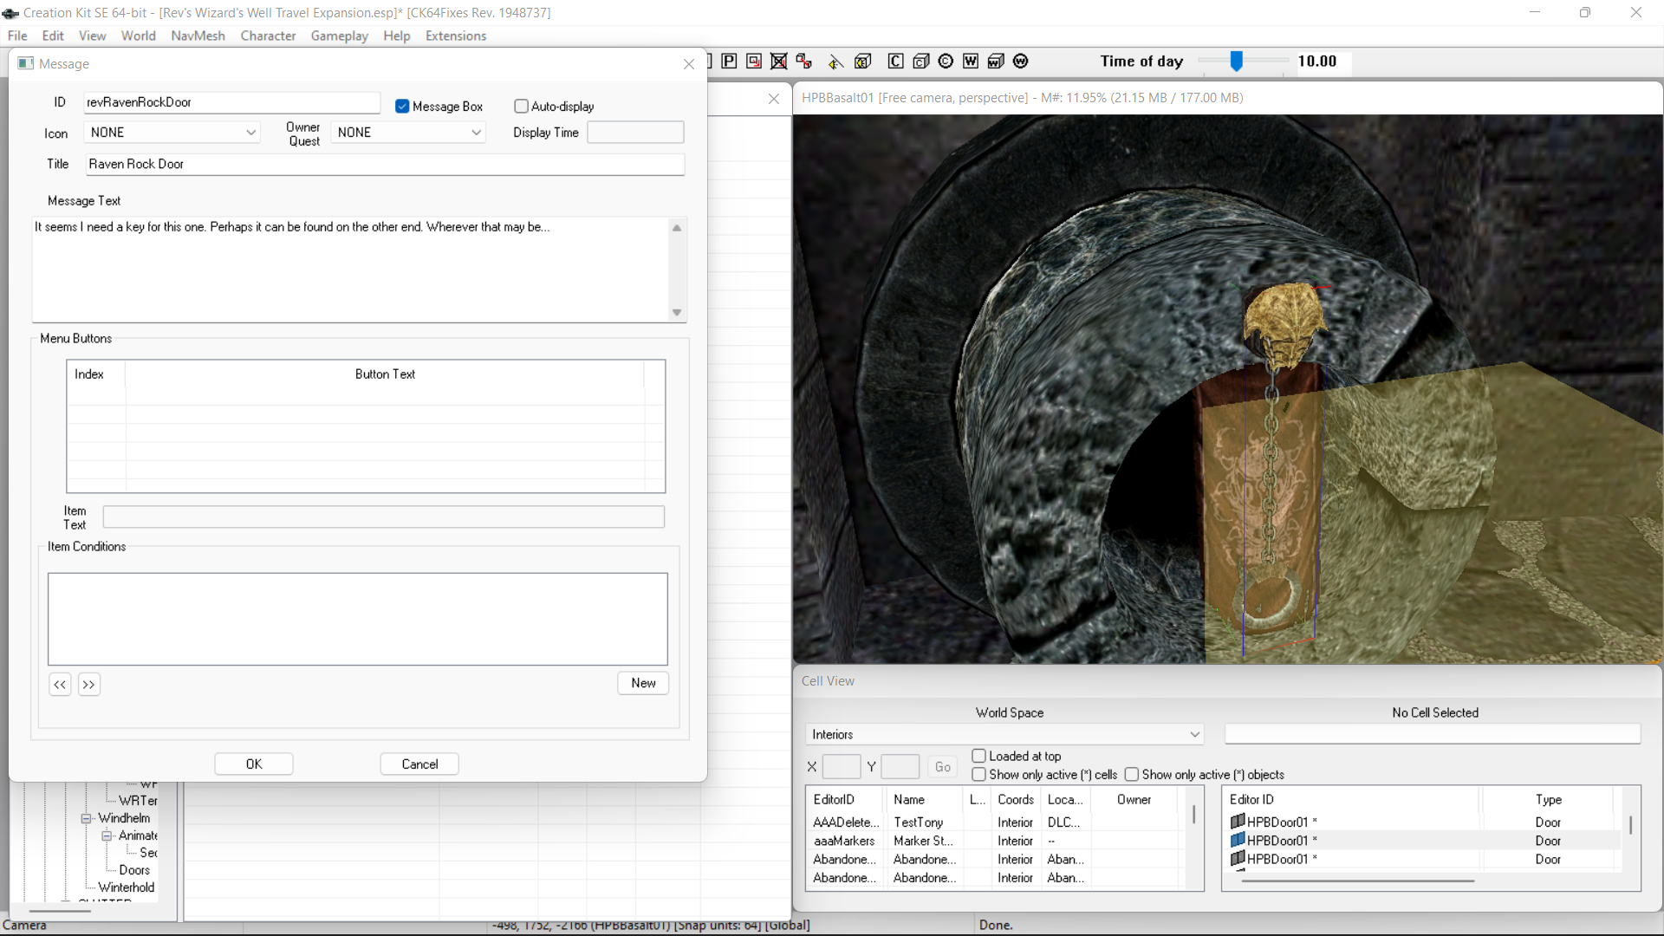Screen dimensions: 1664x936
Task: Open the Character menu
Action: (269, 36)
